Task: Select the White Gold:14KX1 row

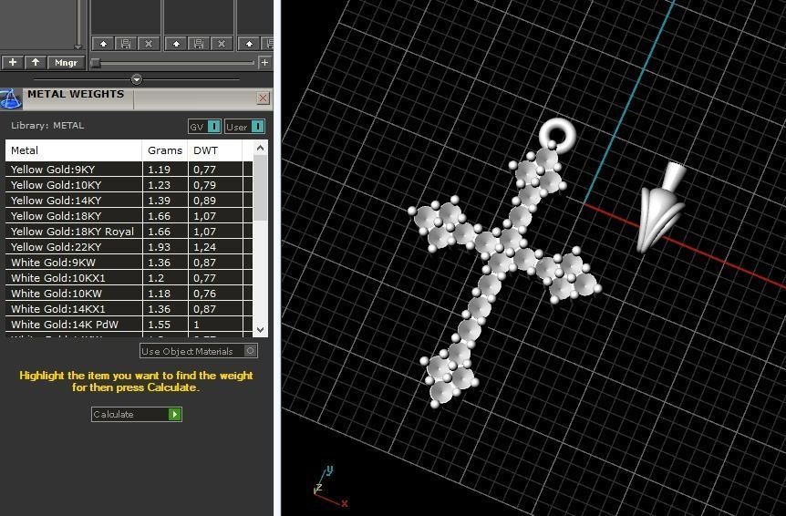Action: 129,309
